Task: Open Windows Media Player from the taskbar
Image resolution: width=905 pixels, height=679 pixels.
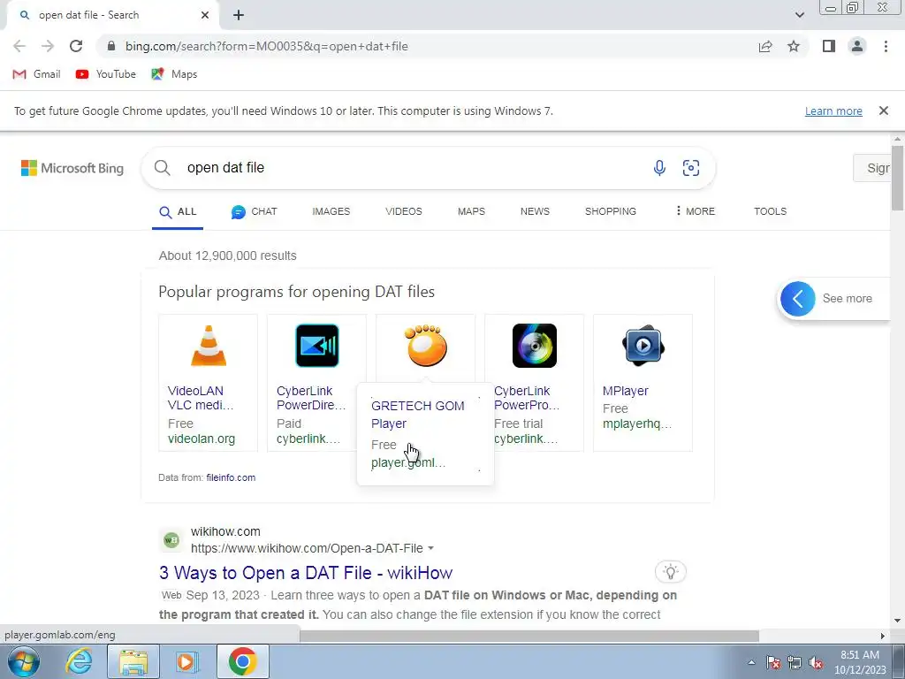Action: pos(186,661)
